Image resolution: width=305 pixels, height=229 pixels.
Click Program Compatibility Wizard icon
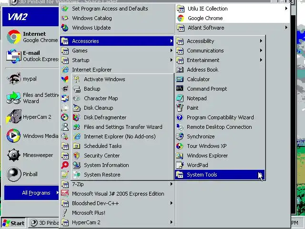[x=180, y=117]
